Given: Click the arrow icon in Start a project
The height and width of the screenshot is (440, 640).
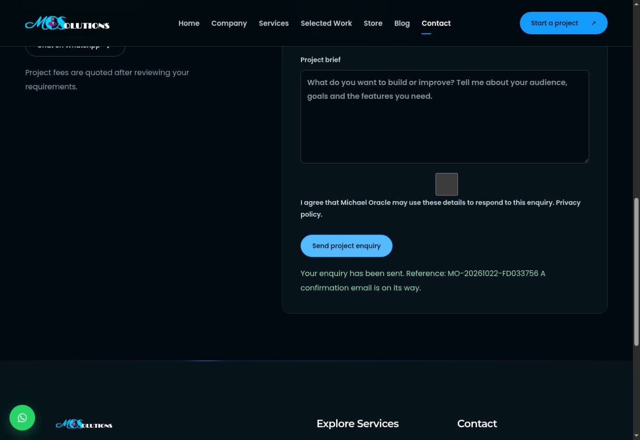Looking at the screenshot, I should pos(593,23).
